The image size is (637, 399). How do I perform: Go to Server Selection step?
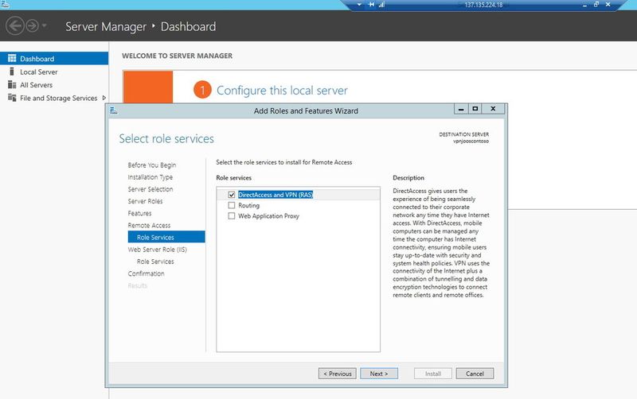(x=150, y=189)
